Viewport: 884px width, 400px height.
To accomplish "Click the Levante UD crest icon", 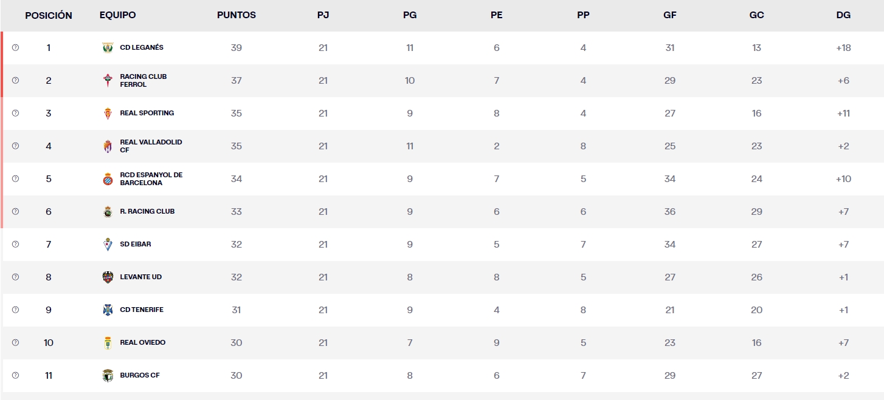I will coord(108,277).
